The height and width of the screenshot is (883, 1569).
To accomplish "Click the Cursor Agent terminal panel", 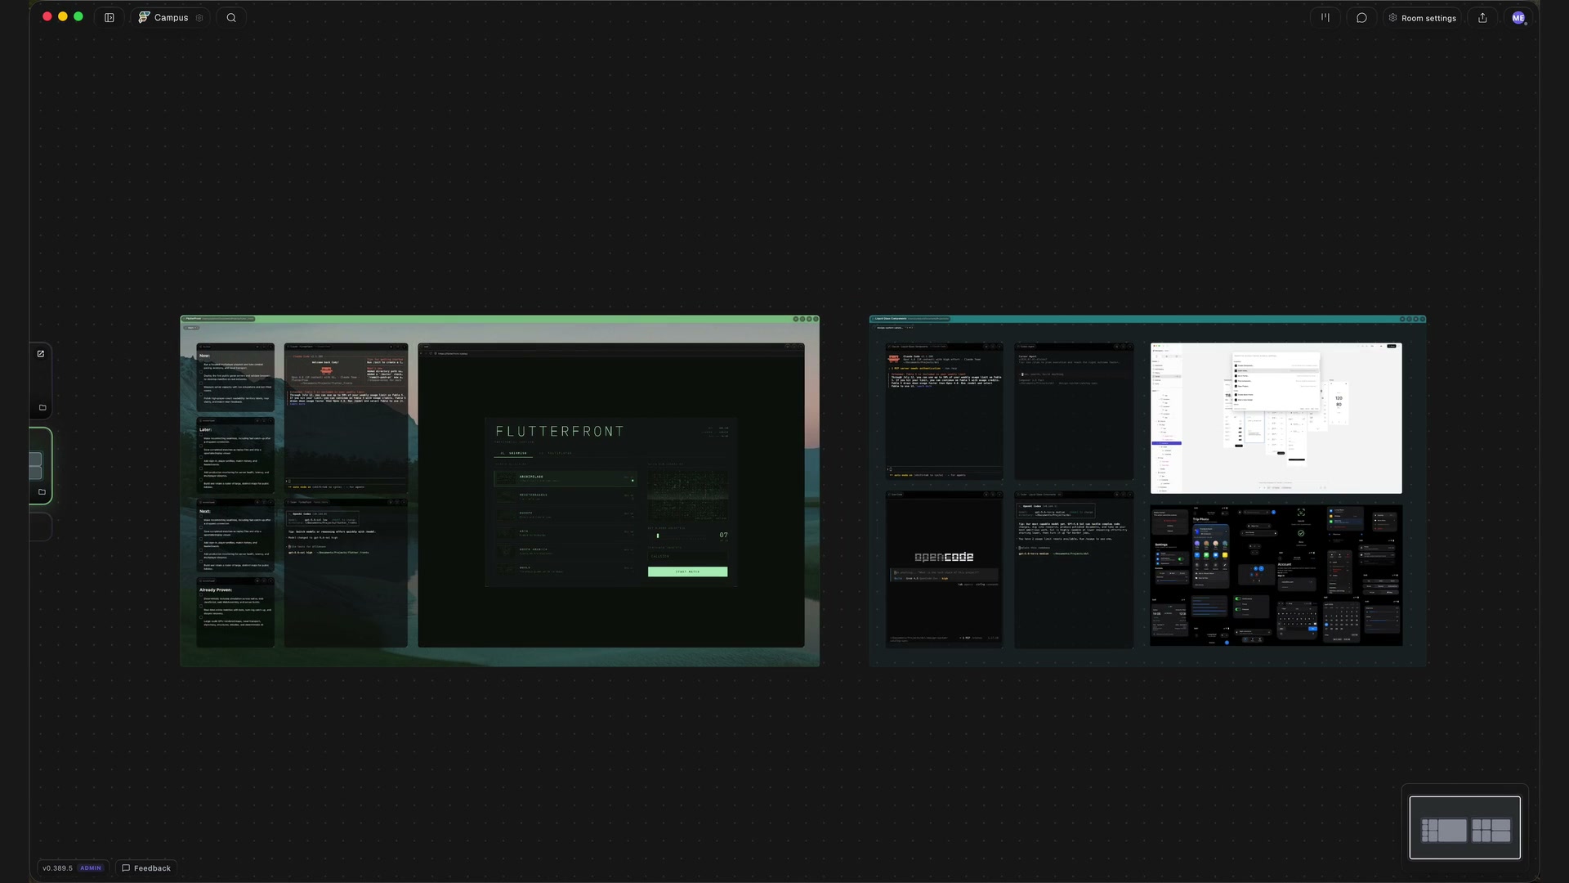I will pos(1074,411).
